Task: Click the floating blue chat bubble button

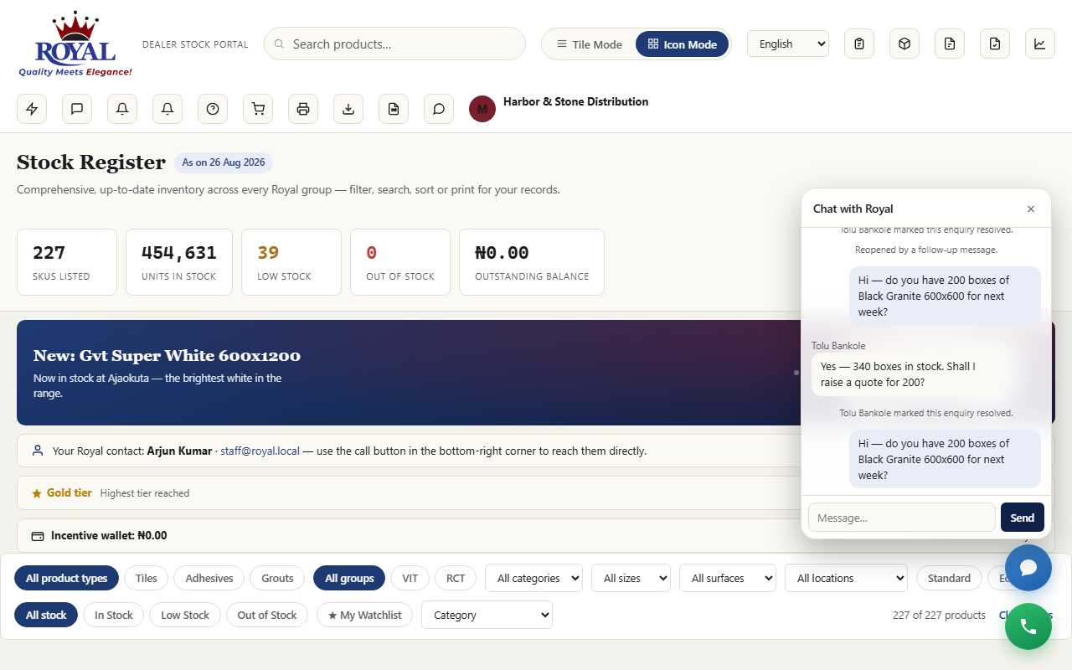Action: pos(1028,568)
